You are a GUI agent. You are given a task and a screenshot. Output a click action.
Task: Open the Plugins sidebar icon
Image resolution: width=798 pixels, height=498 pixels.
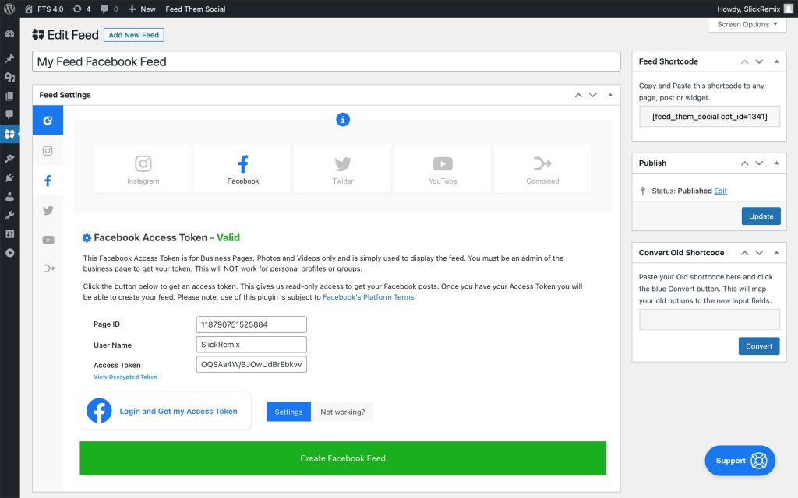coord(9,178)
